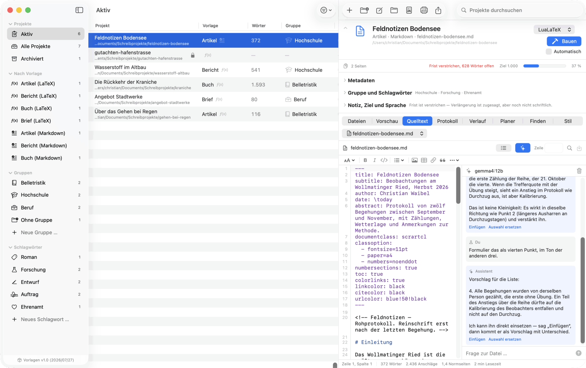
Task: Toggle the outline list view button
Action: tap(504, 148)
